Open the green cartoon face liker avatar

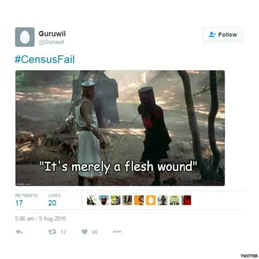pos(174,200)
